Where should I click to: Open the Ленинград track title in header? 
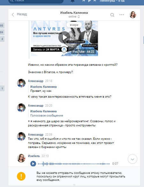point(112,1)
